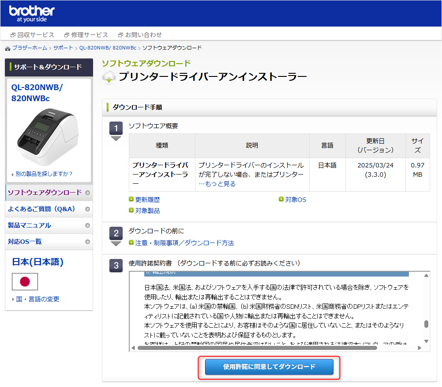Open QL-820NWB/ 820NWBc breadcrumb link

coord(108,48)
